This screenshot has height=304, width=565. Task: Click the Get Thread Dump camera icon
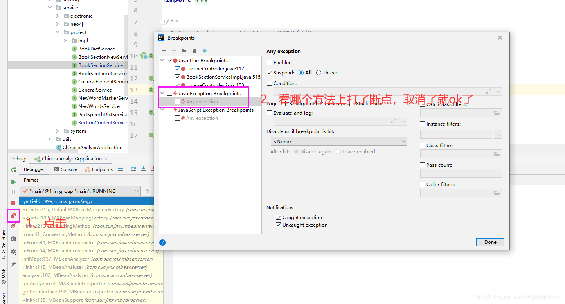(x=13, y=239)
